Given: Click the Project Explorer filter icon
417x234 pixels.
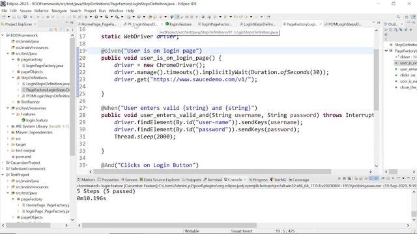Looking at the screenshot, I should pyautogui.click(x=61, y=30).
